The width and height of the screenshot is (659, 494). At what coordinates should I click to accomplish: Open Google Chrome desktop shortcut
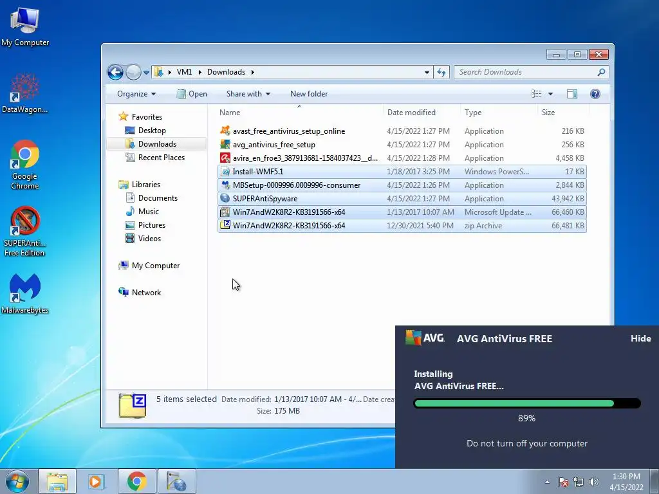click(x=25, y=165)
